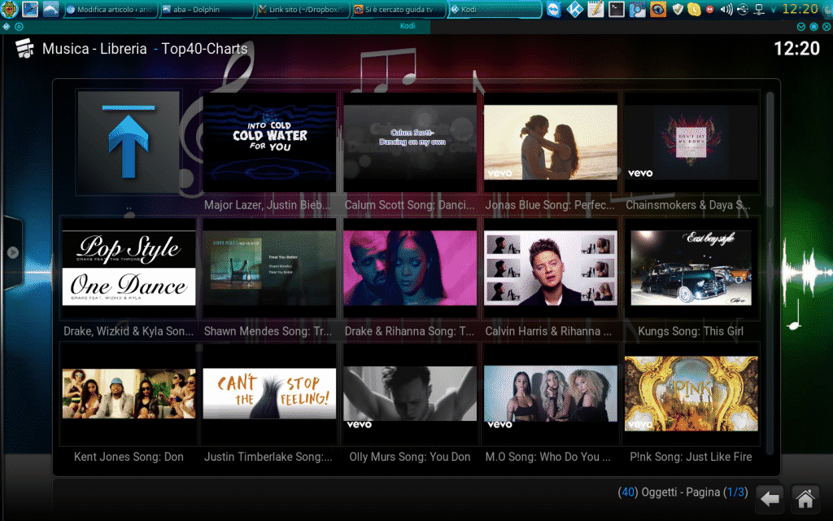This screenshot has width=833, height=521.
Task: Toggle the pin on-all-desktops title bar icon
Action: pos(20,26)
